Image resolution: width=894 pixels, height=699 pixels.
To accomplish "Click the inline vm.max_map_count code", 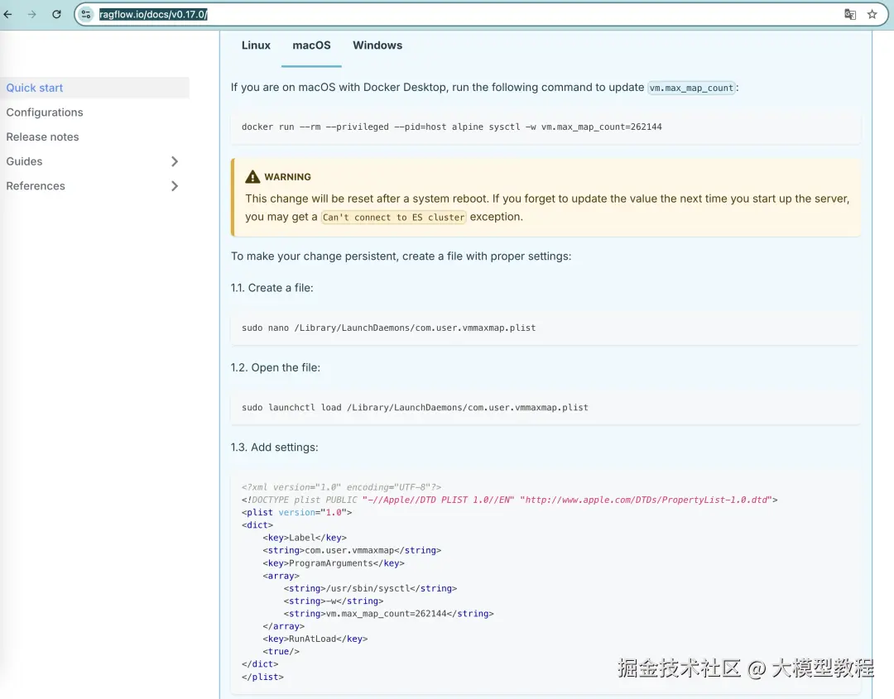I will (691, 88).
